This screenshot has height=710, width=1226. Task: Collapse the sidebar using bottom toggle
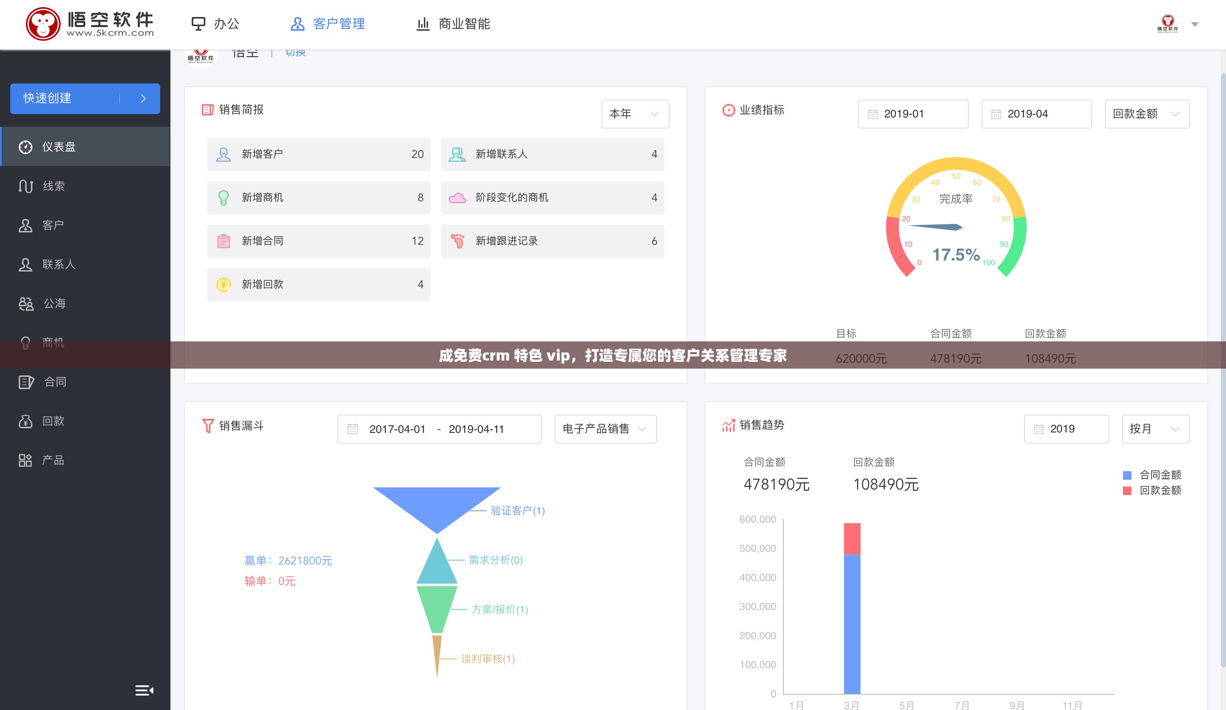[x=144, y=690]
